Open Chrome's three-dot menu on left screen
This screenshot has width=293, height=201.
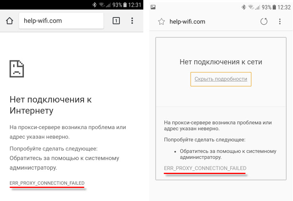(133, 21)
